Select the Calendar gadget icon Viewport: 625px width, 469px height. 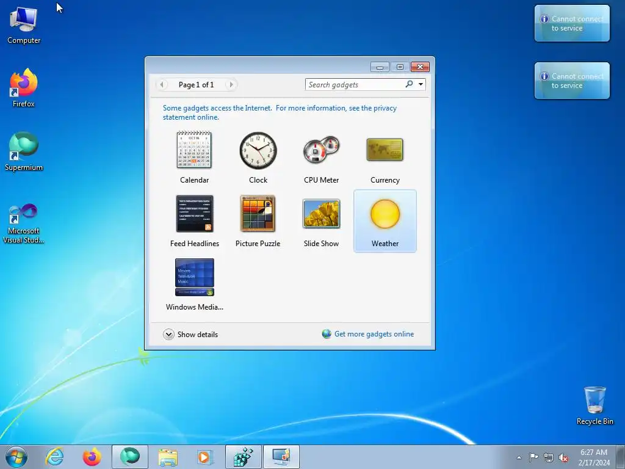click(x=194, y=150)
